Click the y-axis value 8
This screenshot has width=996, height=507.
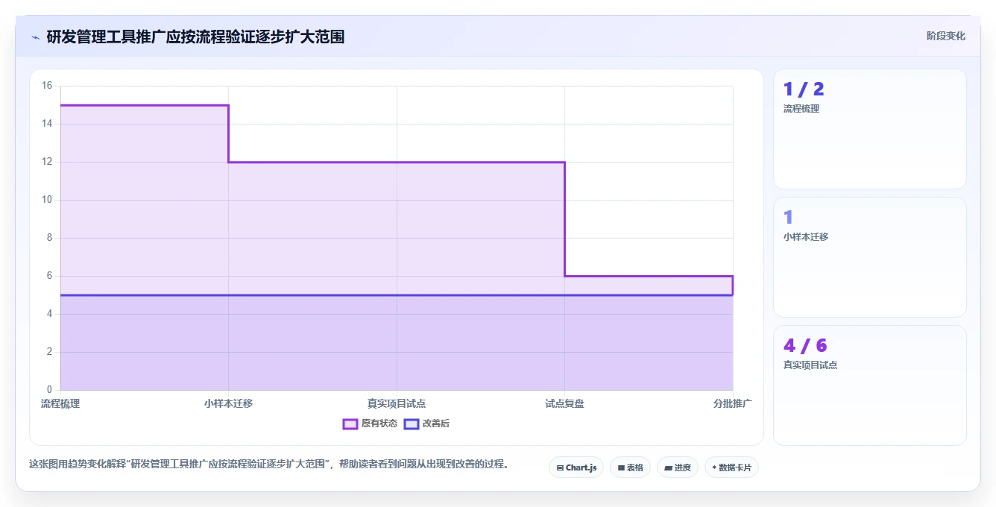[x=49, y=238]
